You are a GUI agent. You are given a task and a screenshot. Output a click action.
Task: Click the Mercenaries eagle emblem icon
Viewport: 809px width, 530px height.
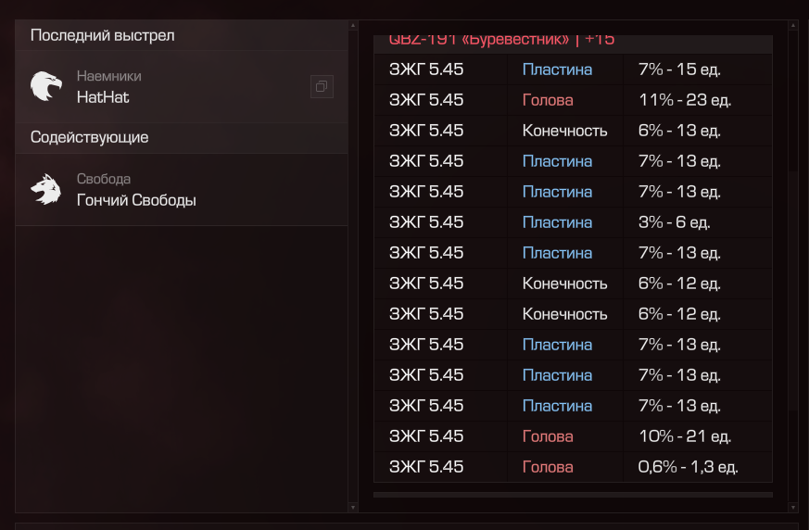[x=46, y=86]
